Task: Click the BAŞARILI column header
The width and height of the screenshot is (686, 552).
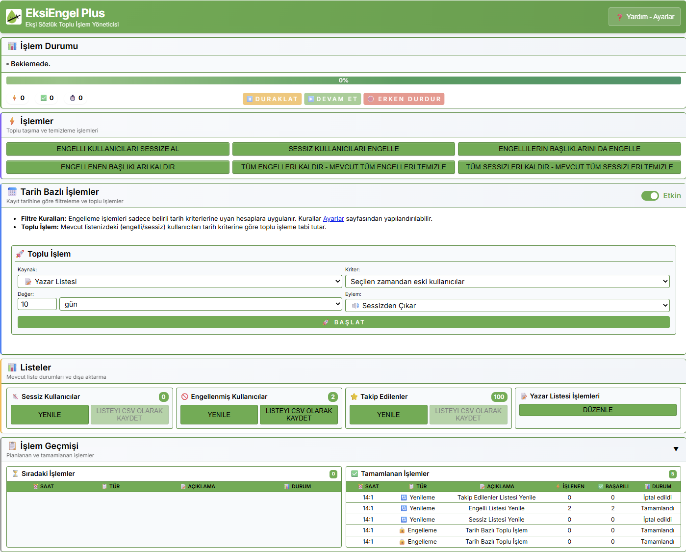Action: click(x=613, y=486)
